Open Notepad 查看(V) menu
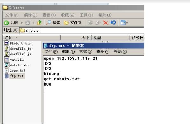 (103, 52)
